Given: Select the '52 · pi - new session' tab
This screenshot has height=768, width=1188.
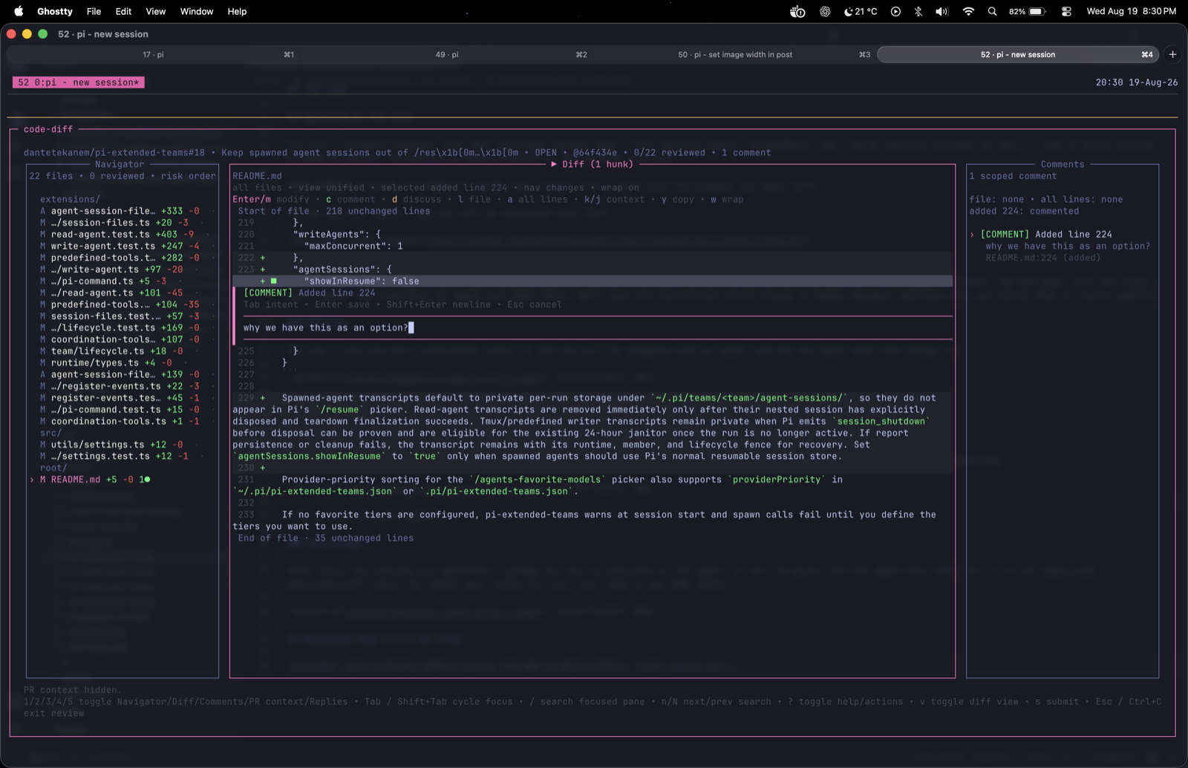Looking at the screenshot, I should point(1018,54).
